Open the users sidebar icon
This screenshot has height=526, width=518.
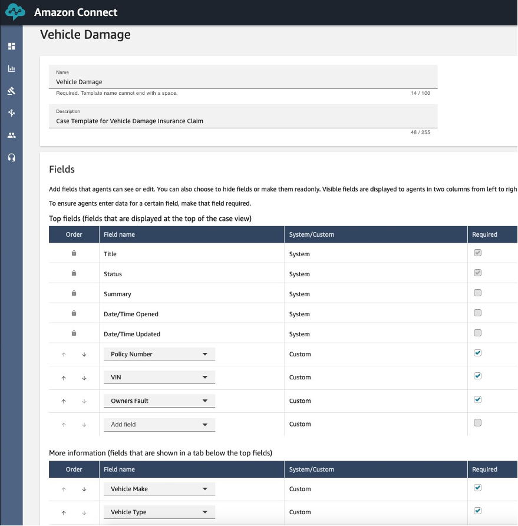[x=11, y=135]
